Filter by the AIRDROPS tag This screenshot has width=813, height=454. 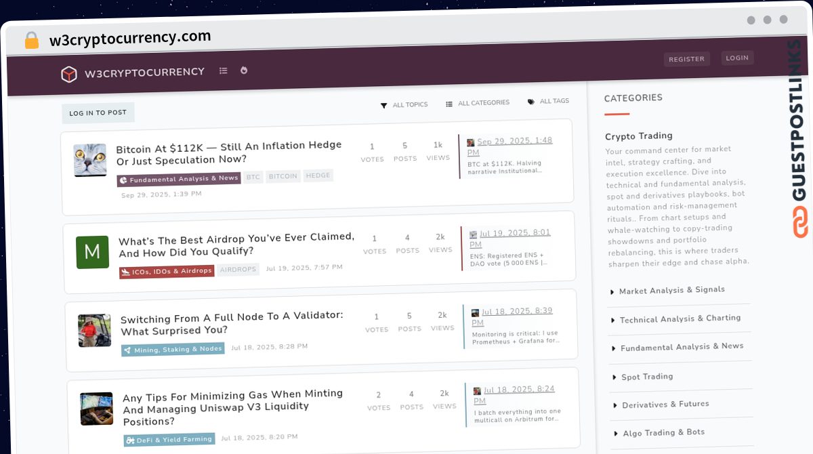[238, 269]
